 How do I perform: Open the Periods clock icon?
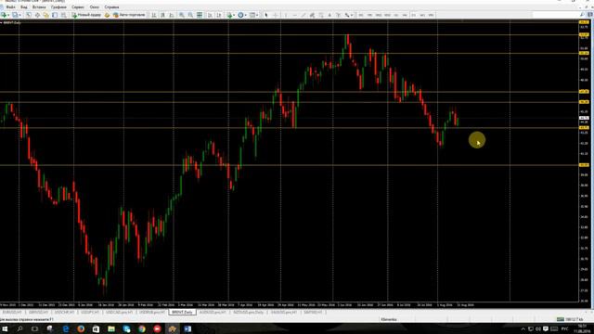(240, 15)
